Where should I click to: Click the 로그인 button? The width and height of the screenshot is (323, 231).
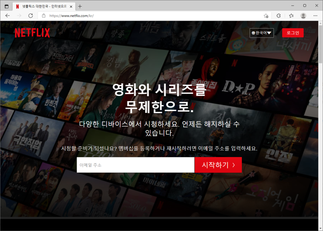[293, 33]
